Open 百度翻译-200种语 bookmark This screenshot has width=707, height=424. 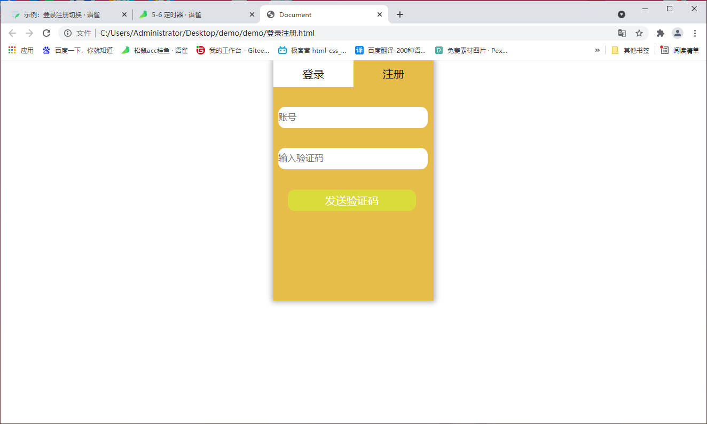(391, 51)
